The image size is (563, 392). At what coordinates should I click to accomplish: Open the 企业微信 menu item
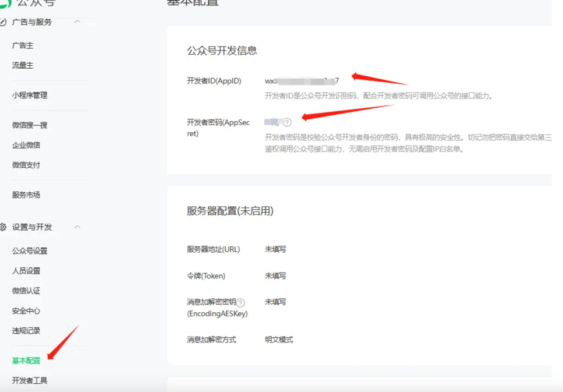pyautogui.click(x=26, y=145)
